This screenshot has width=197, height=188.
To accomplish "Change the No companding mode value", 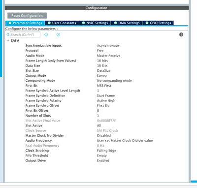I will (114, 81).
